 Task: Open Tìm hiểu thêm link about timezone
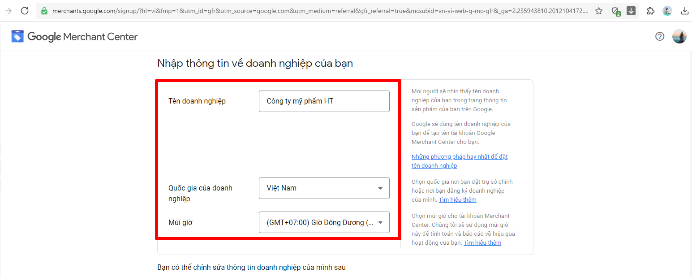point(482,243)
